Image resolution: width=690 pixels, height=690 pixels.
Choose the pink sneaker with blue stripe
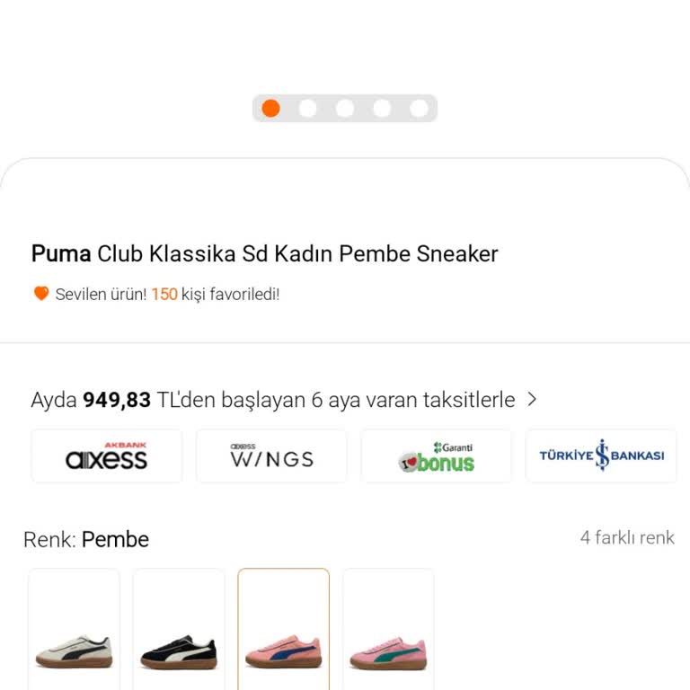point(283,629)
